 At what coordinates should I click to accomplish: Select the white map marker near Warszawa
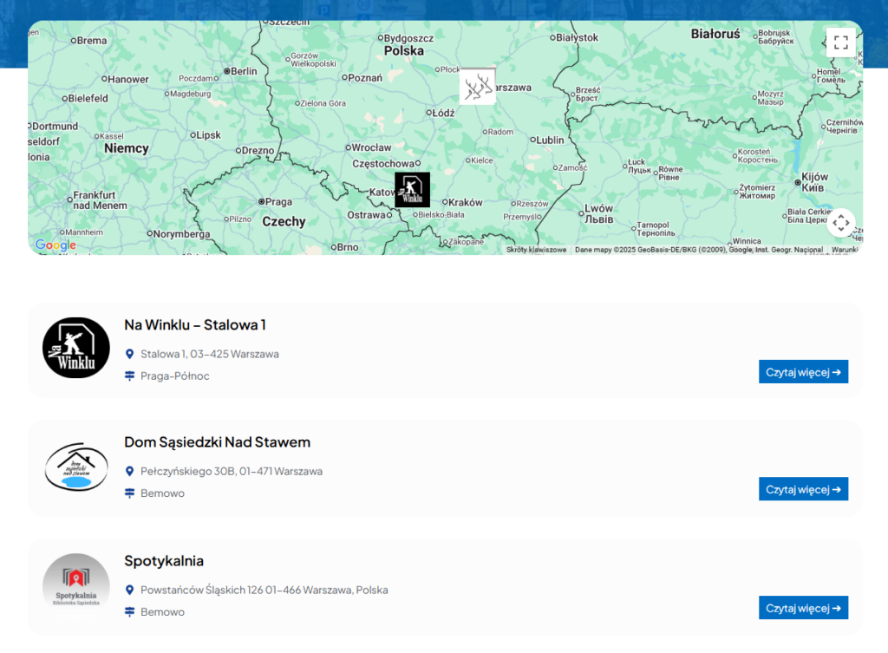click(x=477, y=87)
